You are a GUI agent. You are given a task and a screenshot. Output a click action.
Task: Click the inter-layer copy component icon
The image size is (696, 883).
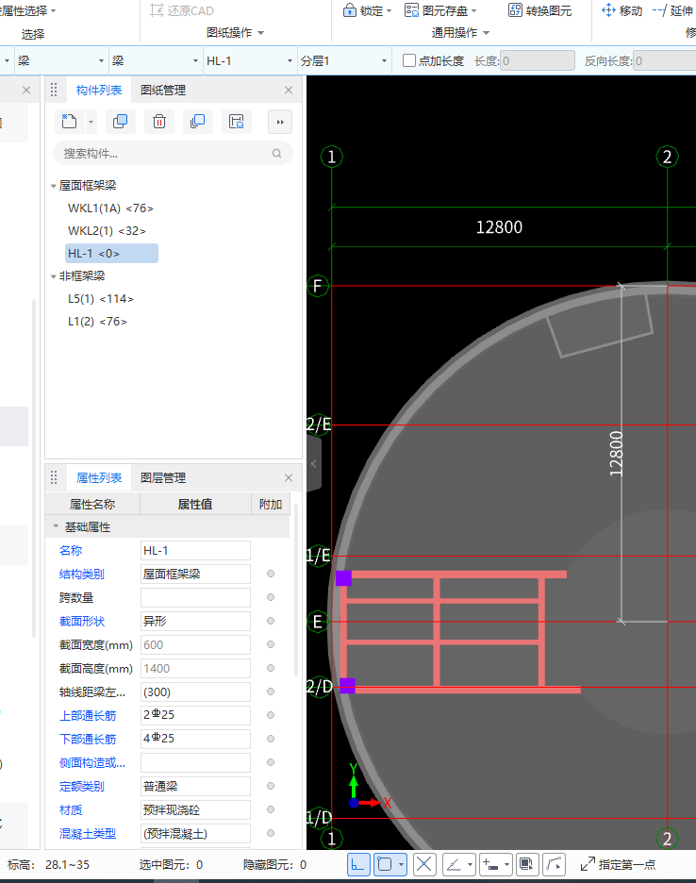[x=198, y=122]
